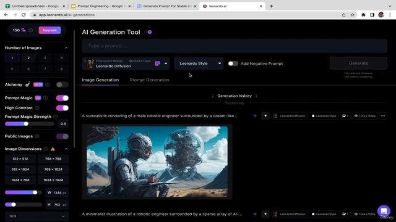This screenshot has height=222, width=396.
Task: Open the Leonardo Style dropdown
Action: point(199,64)
